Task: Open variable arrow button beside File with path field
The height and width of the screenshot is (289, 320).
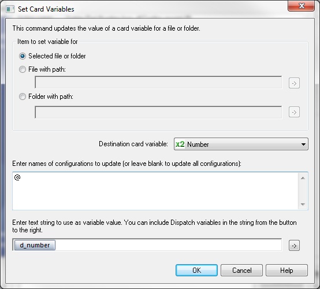Action: 294,83
